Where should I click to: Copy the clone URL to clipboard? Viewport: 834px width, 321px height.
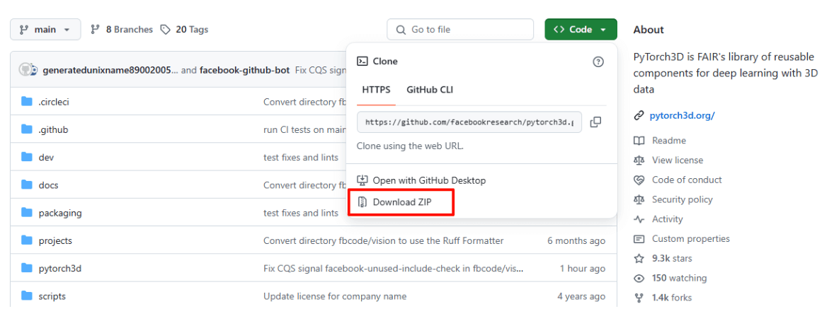(595, 122)
